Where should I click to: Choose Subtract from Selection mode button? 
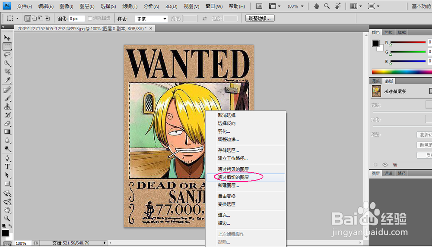click(x=41, y=19)
